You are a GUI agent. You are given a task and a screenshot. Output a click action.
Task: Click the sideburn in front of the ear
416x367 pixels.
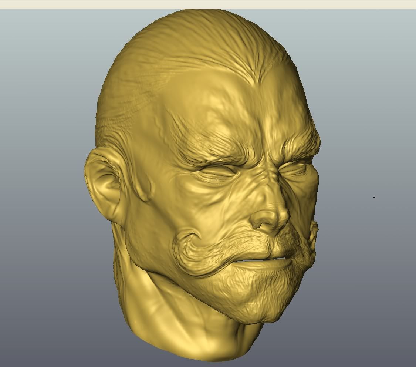point(142,185)
